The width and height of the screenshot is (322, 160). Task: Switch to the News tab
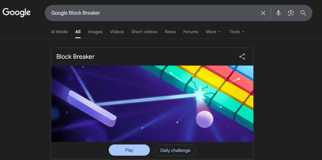[x=170, y=32]
